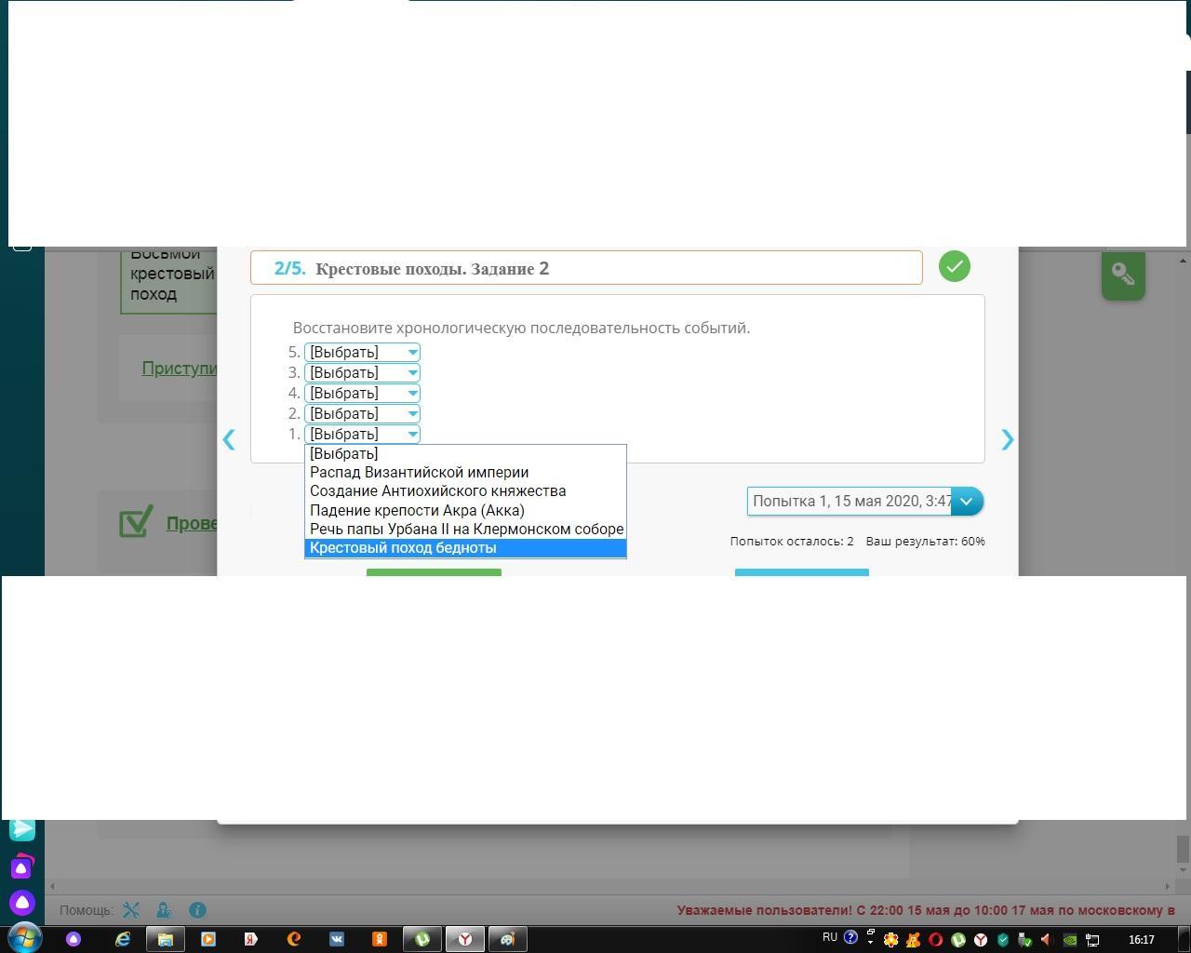This screenshot has width=1191, height=953.
Task: Click the green checkbox icon beside Прове…
Action: [x=136, y=521]
